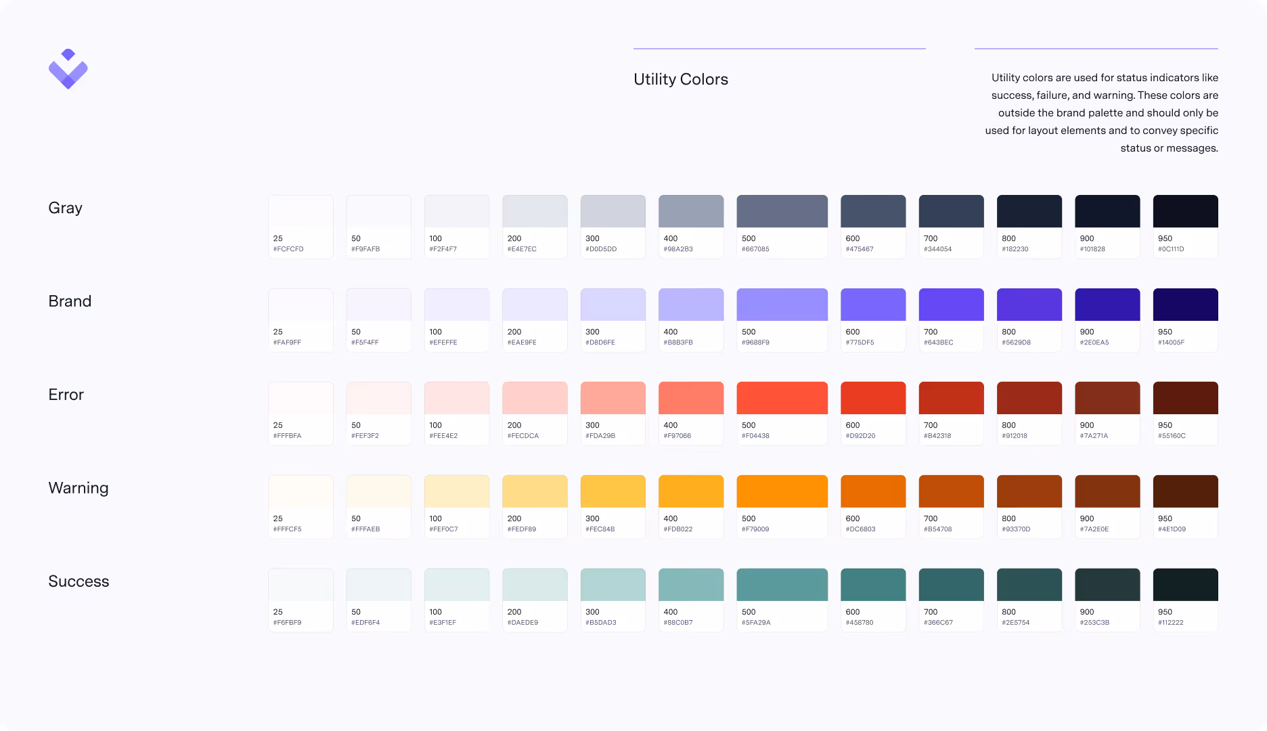1267x731 pixels.
Task: Click the hex code #2E0EA5
Action: point(1094,342)
